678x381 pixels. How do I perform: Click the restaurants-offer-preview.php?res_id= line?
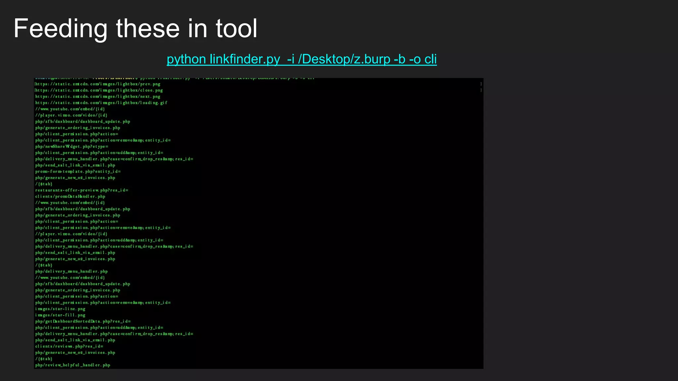(x=82, y=190)
